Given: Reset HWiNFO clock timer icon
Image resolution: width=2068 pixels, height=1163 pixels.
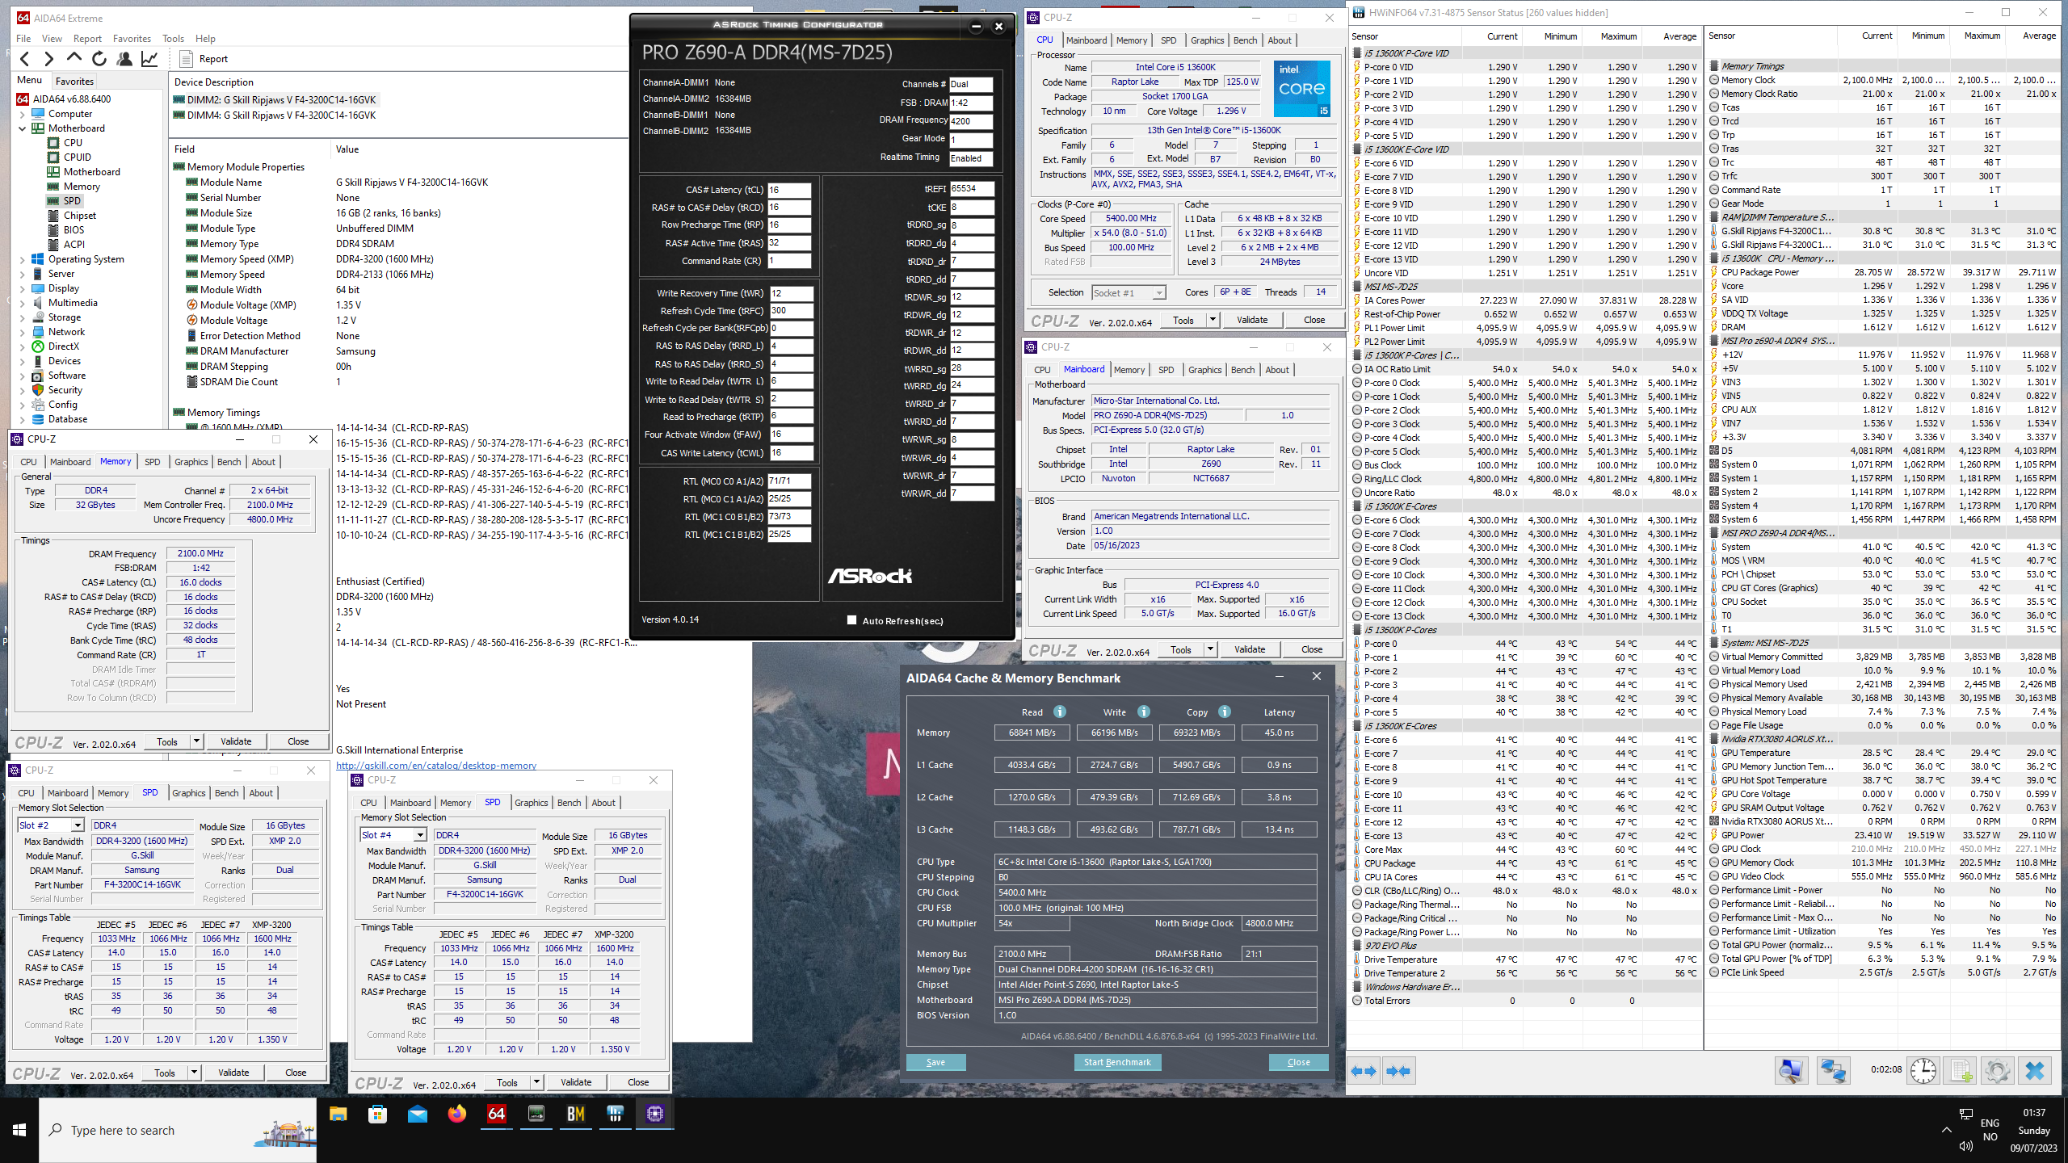Looking at the screenshot, I should (x=1923, y=1071).
